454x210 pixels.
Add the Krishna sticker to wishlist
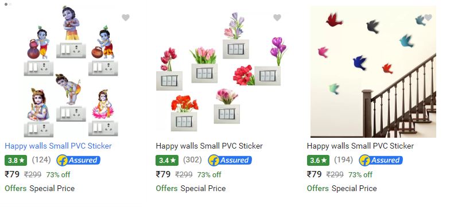(x=125, y=18)
